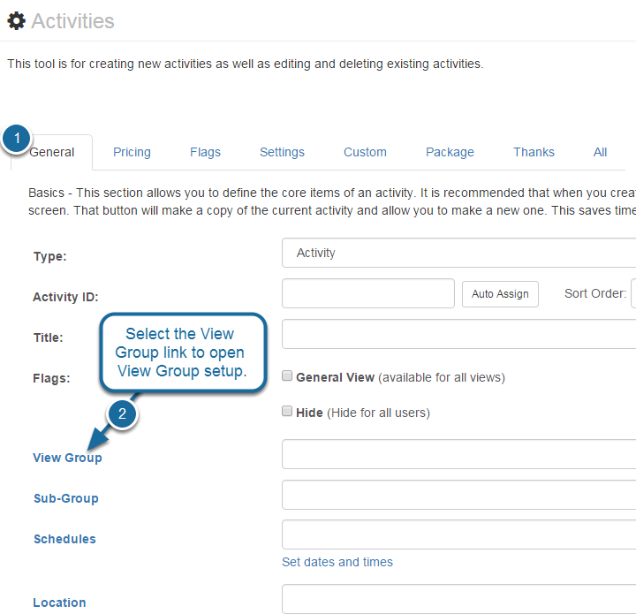Click the Activities page heading
The height and width of the screenshot is (614, 636).
73,21
